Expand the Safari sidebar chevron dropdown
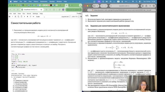The width and height of the screenshot is (165, 92). (x=97, y=6)
